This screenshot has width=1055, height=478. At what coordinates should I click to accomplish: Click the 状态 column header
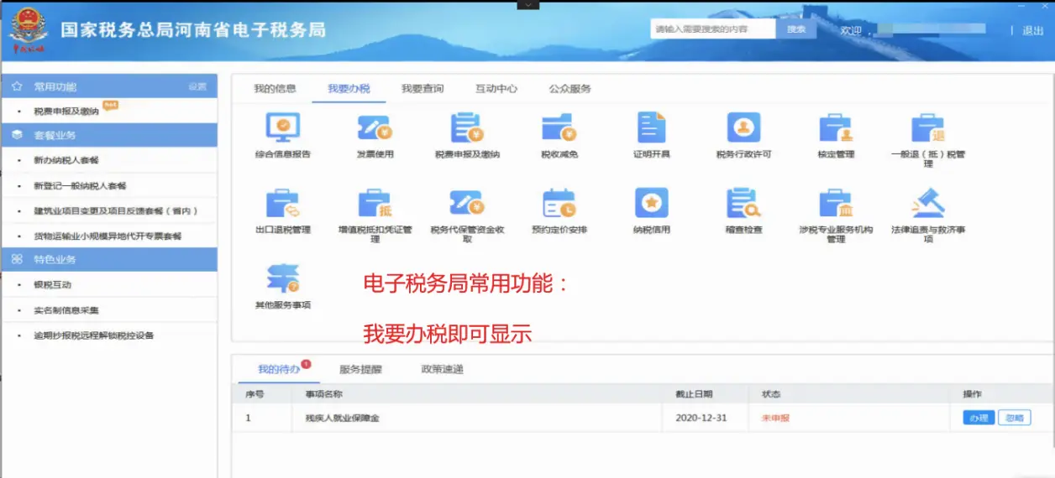coord(771,394)
